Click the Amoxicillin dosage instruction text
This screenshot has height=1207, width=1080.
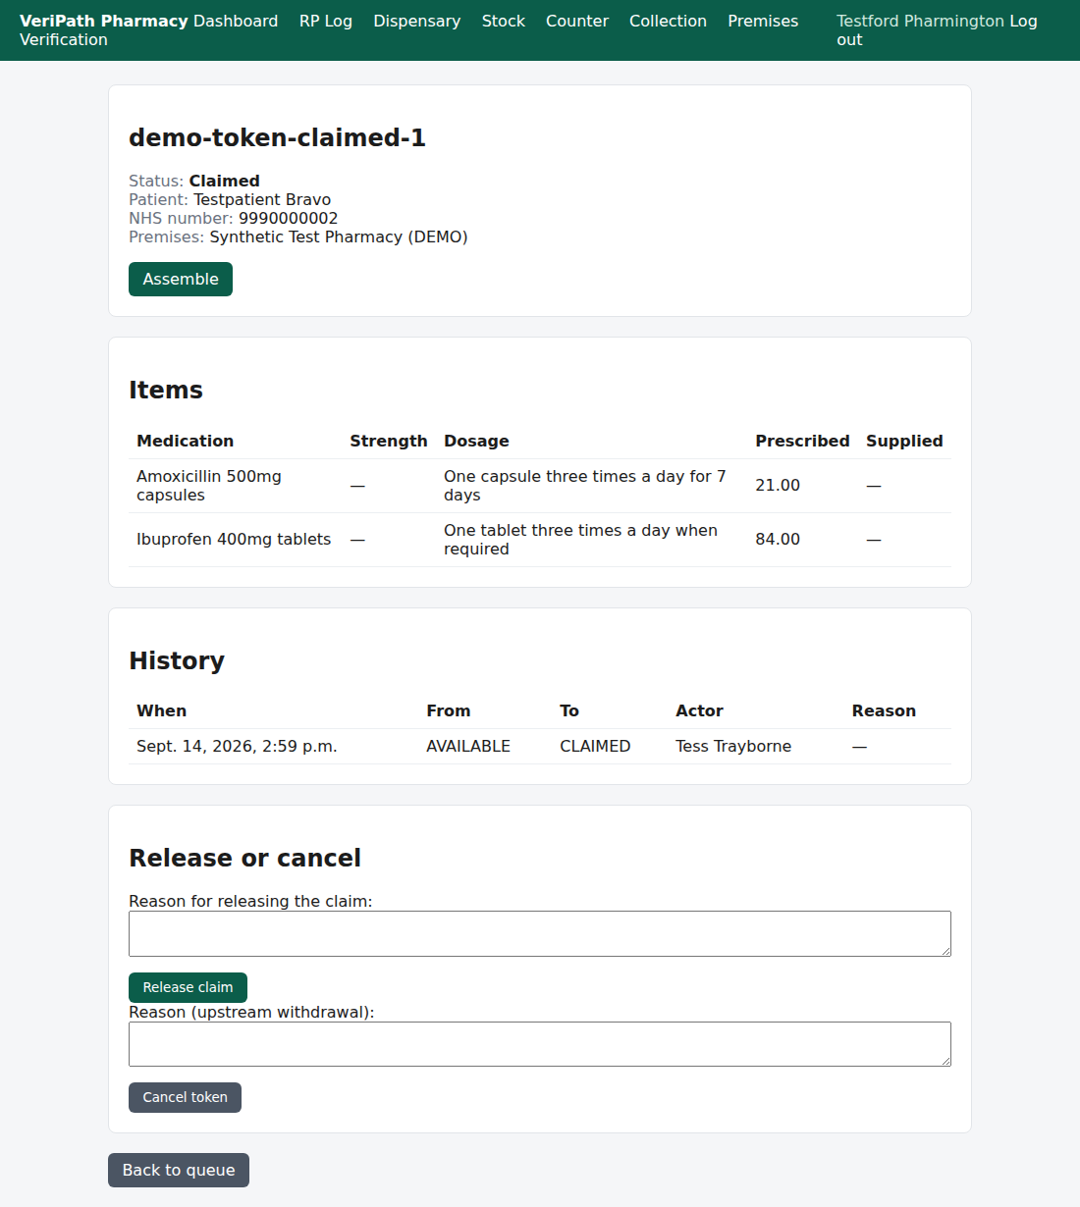[585, 486]
